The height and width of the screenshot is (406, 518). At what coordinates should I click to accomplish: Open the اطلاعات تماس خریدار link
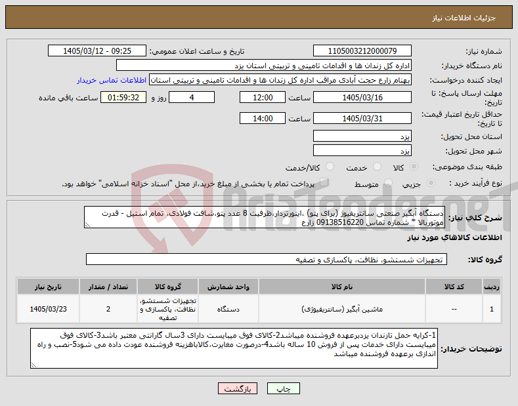click(112, 80)
